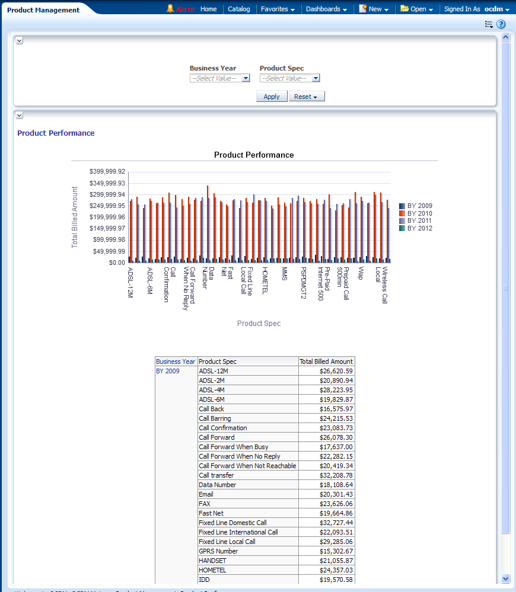Collapse the Product Performance section
Viewport: 516px width, 592px height.
tap(19, 115)
